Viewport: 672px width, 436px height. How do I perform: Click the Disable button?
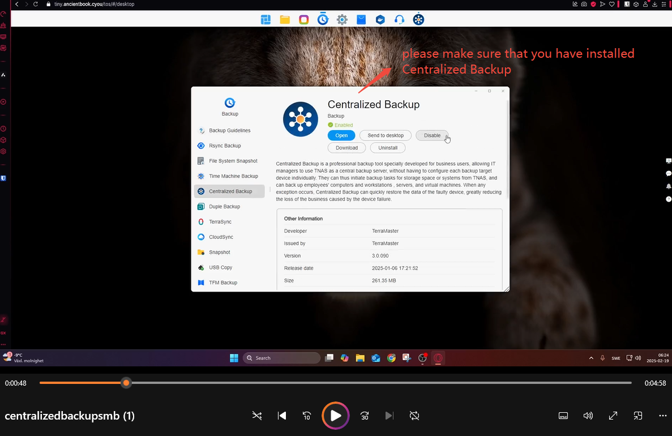click(432, 135)
